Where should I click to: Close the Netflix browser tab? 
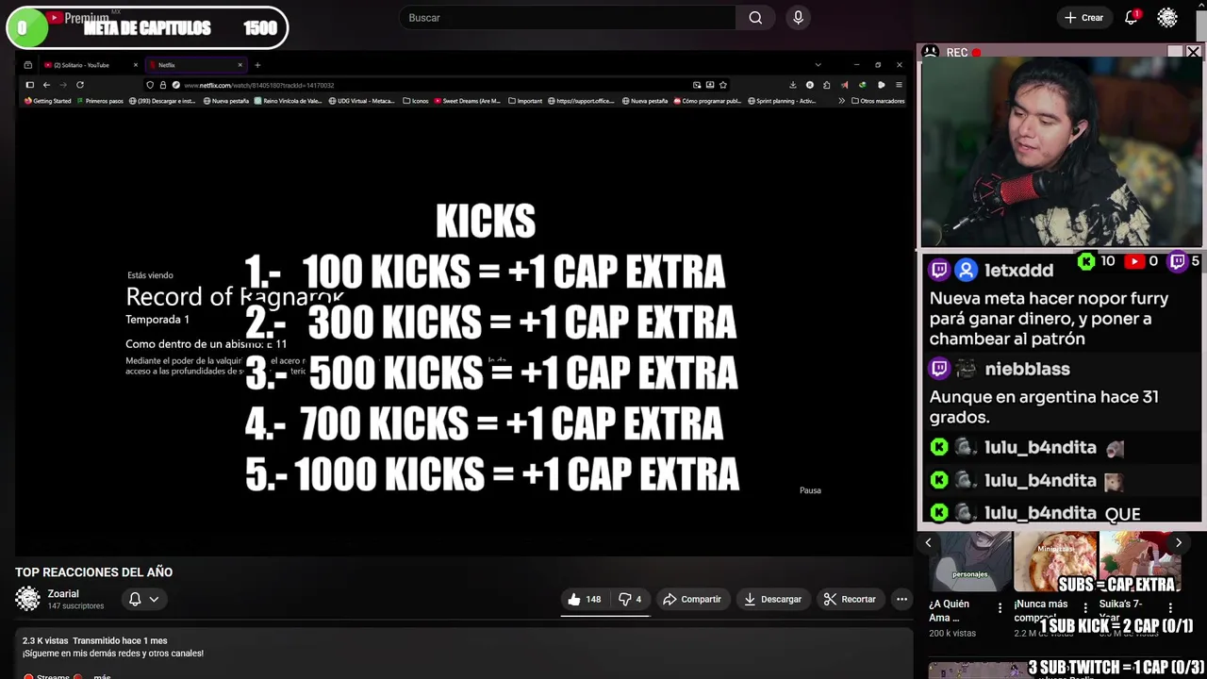tap(240, 65)
